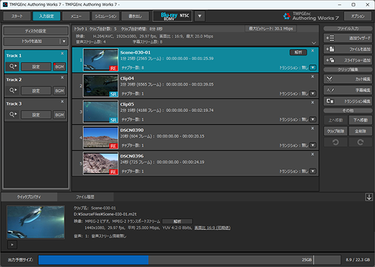Open Track 1 settings (設定)
375x267 pixels.
pyautogui.click(x=36, y=66)
